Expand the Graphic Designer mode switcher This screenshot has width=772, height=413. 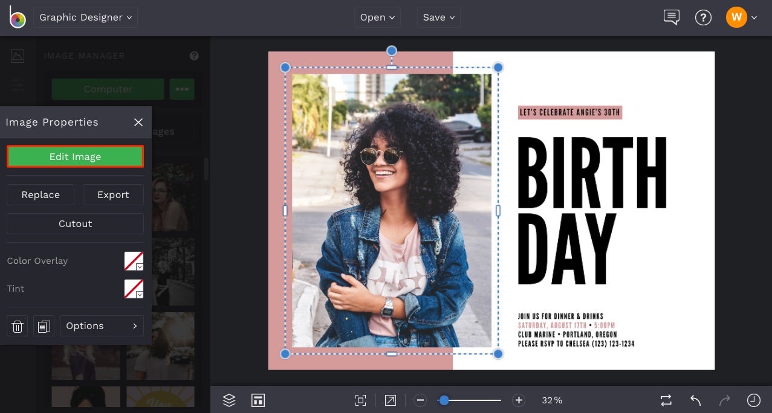pos(85,17)
